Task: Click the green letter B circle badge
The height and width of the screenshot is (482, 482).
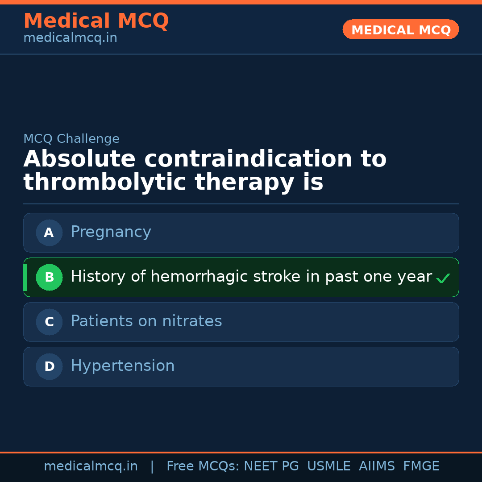Action: (x=49, y=277)
